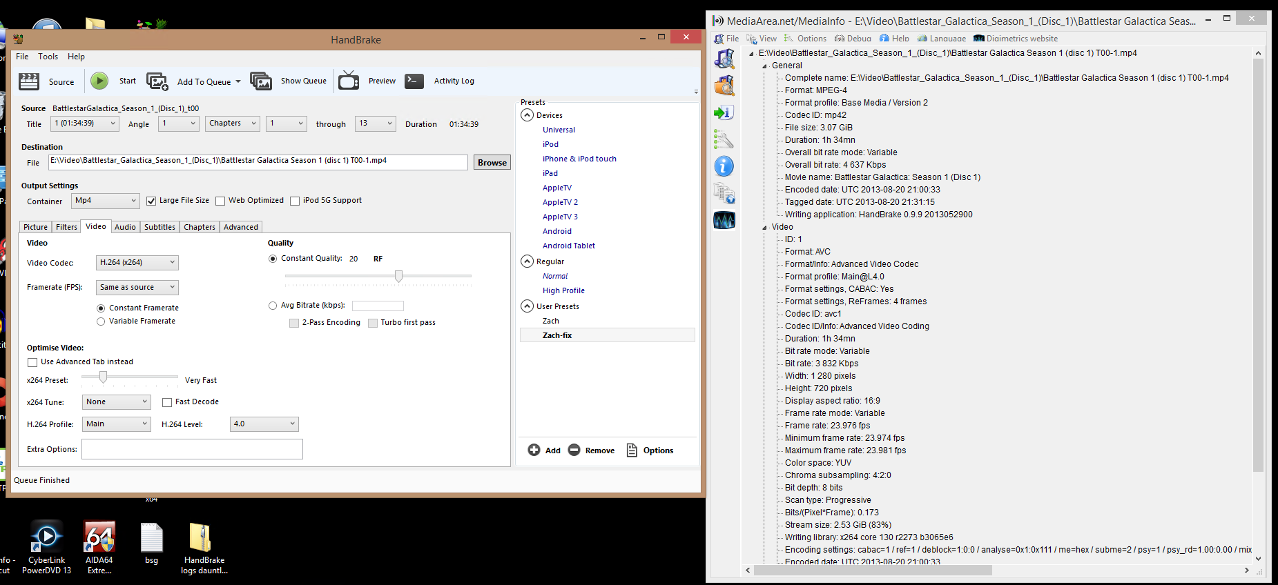Click the MediaInfo horizontal scrollbar
The image size is (1278, 585).
(873, 571)
